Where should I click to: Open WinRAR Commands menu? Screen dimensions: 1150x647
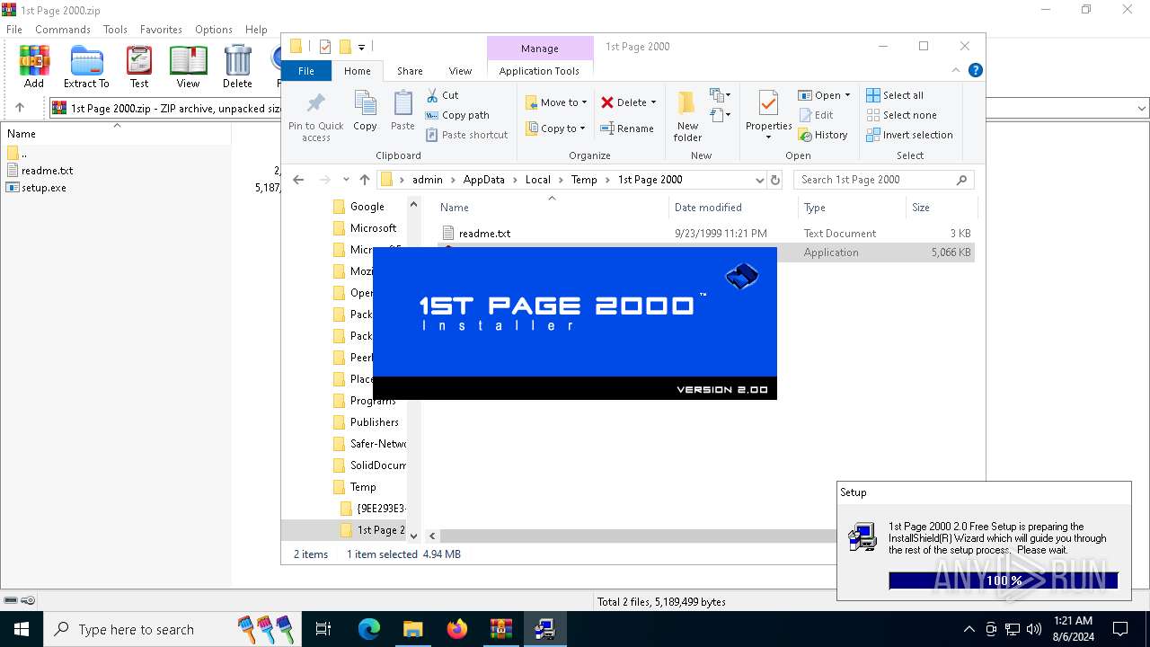tap(63, 30)
